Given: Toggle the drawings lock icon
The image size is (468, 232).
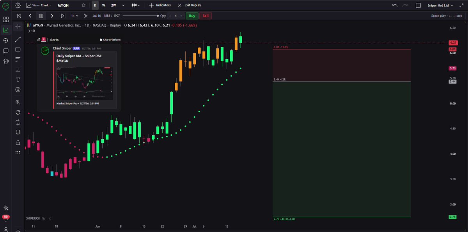Looking at the screenshot, I should (x=18, y=142).
